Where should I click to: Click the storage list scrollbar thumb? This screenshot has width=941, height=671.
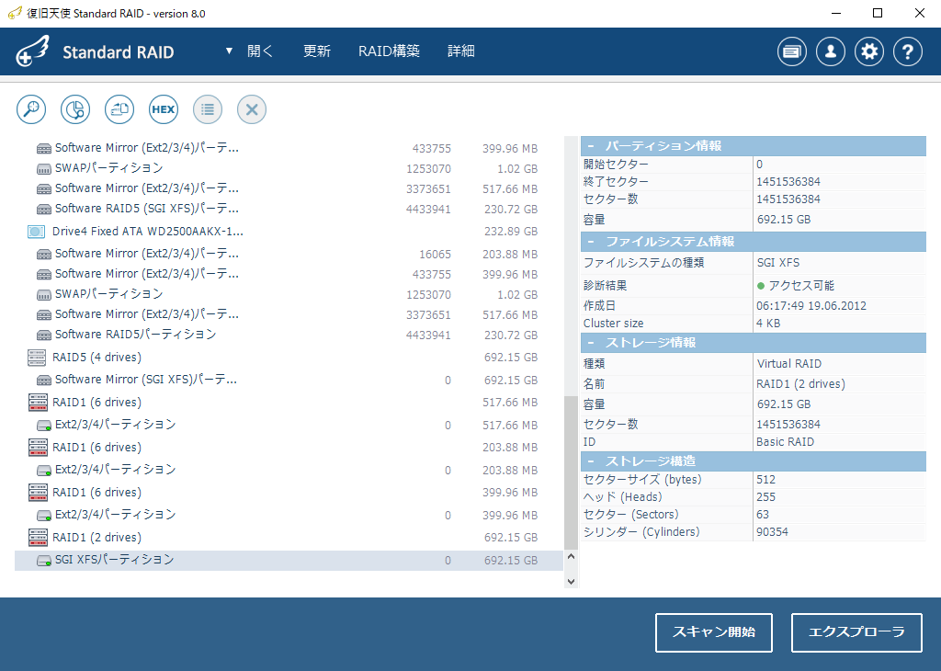[x=572, y=472]
